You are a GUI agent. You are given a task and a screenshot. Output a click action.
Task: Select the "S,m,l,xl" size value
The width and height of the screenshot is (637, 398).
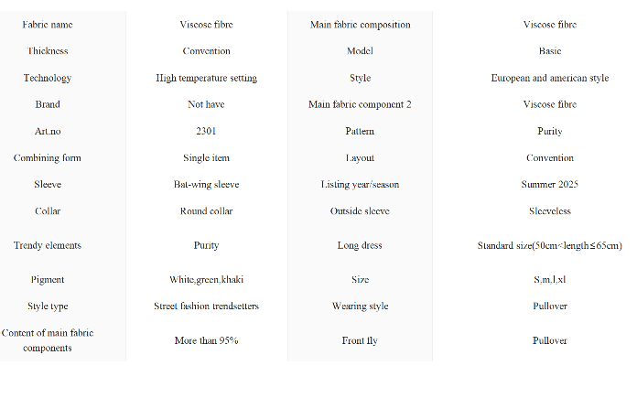coord(549,279)
